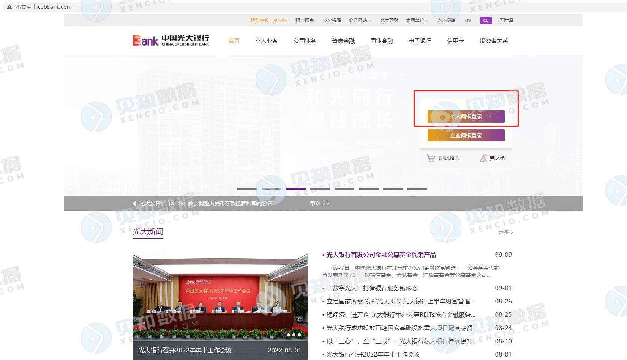Click 更多 in the 光大新闻 header
627x360 pixels.
click(505, 232)
